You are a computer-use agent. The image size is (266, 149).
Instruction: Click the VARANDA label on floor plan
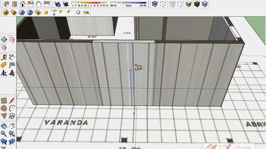tap(66, 123)
